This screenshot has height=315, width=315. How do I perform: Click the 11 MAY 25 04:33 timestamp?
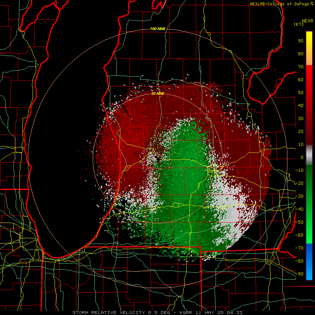pos(218,313)
